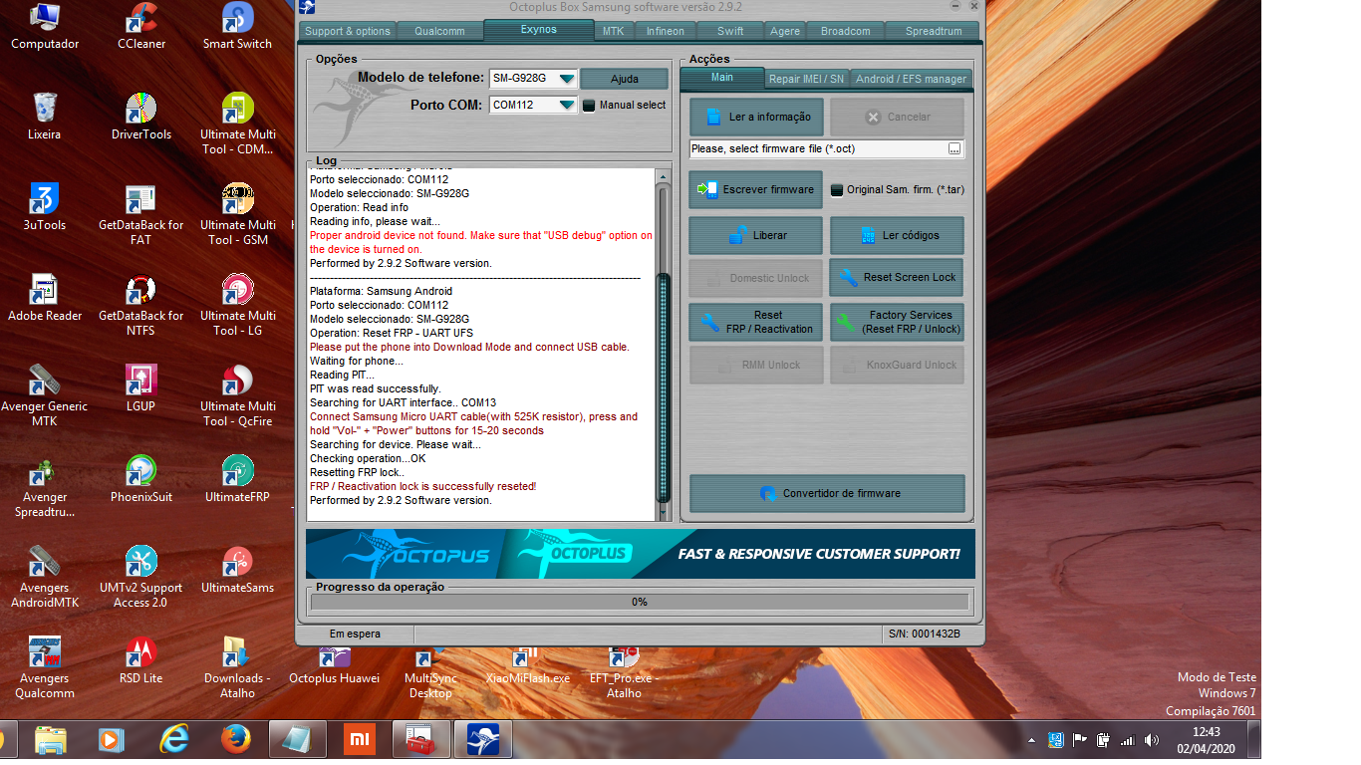Open Avengers Qualcomm desktop shortcut

point(45,667)
